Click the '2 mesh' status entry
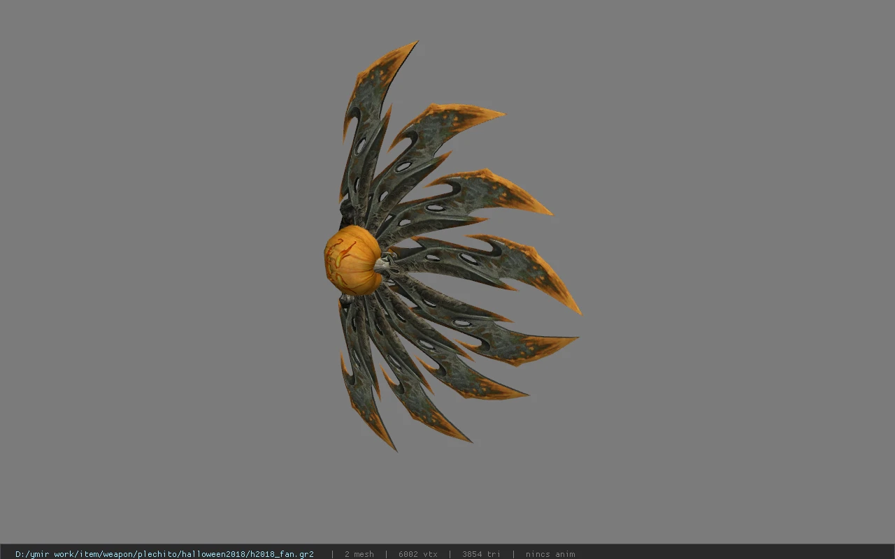This screenshot has width=895, height=559. tap(359, 554)
